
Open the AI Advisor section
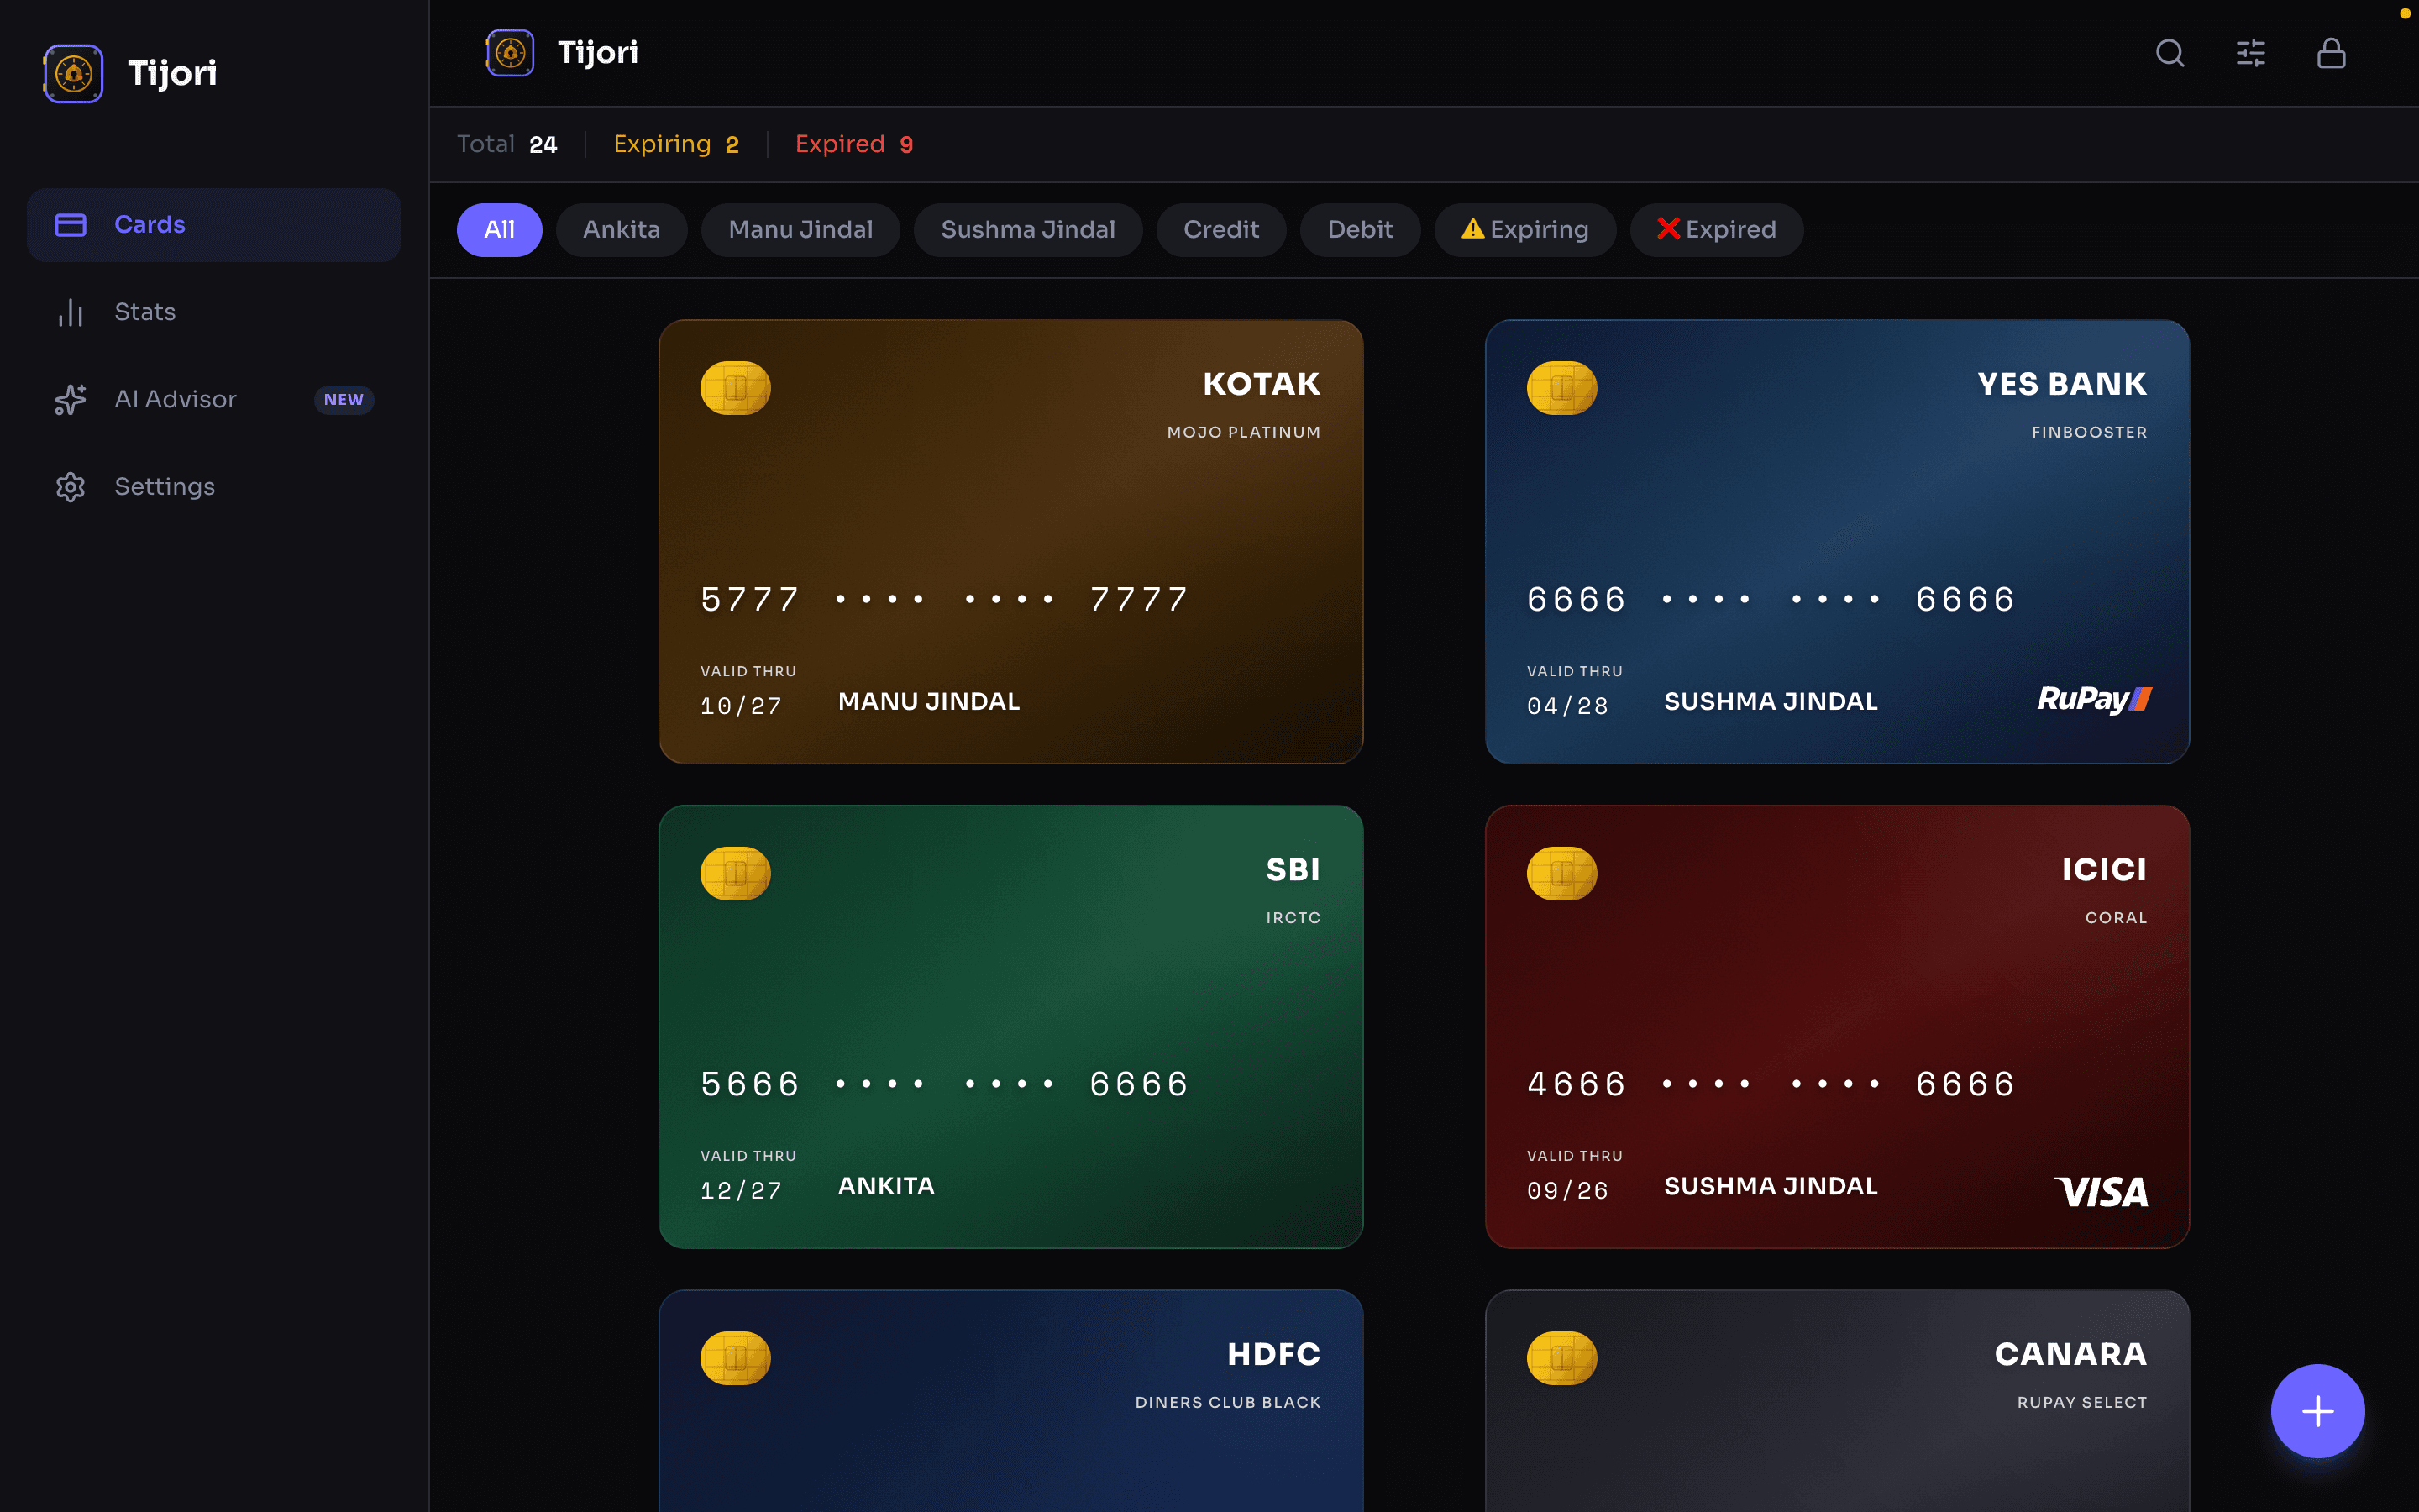click(214, 399)
